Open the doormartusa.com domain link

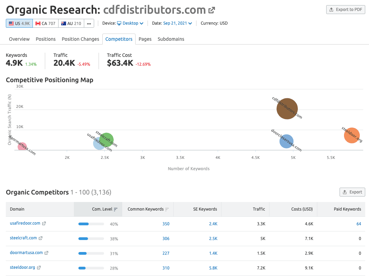point(26,253)
